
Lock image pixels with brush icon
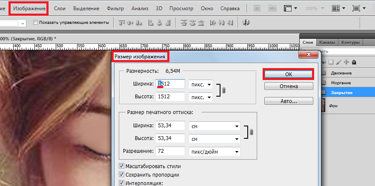click(338, 62)
